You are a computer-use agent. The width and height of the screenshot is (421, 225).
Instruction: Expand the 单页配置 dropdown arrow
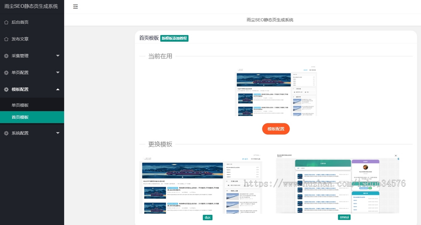coord(58,73)
